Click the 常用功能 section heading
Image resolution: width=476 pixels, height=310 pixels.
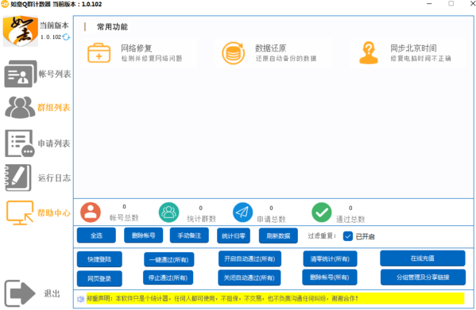pos(112,27)
